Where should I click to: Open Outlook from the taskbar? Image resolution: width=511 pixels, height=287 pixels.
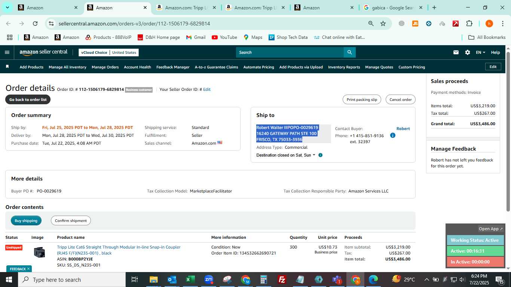point(172,280)
